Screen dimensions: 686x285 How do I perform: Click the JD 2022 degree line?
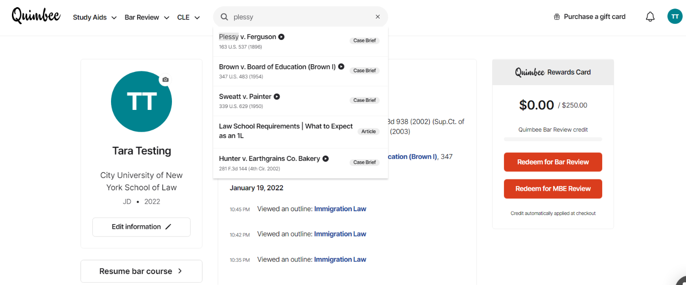click(141, 201)
